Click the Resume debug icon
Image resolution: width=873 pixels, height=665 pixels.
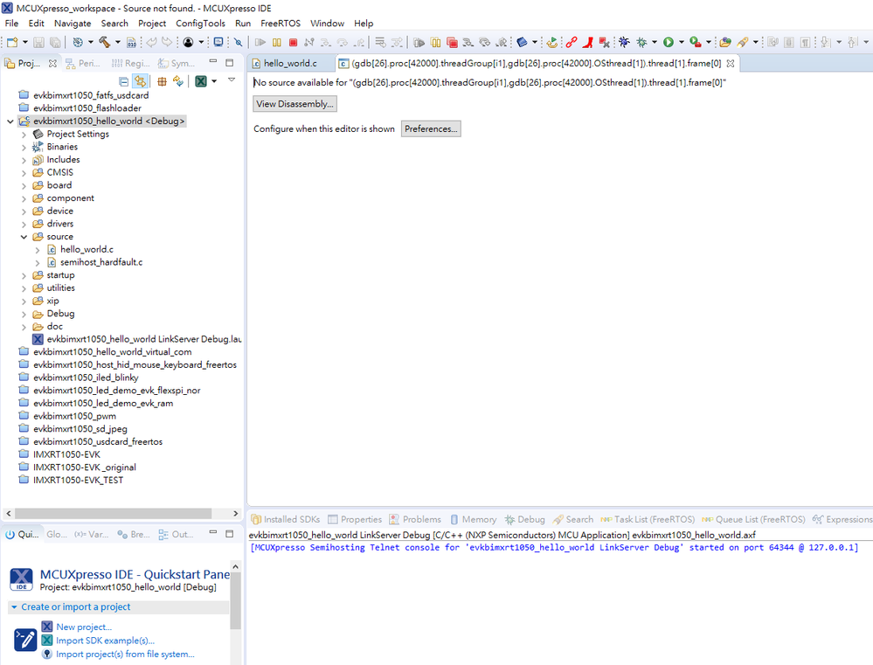260,42
